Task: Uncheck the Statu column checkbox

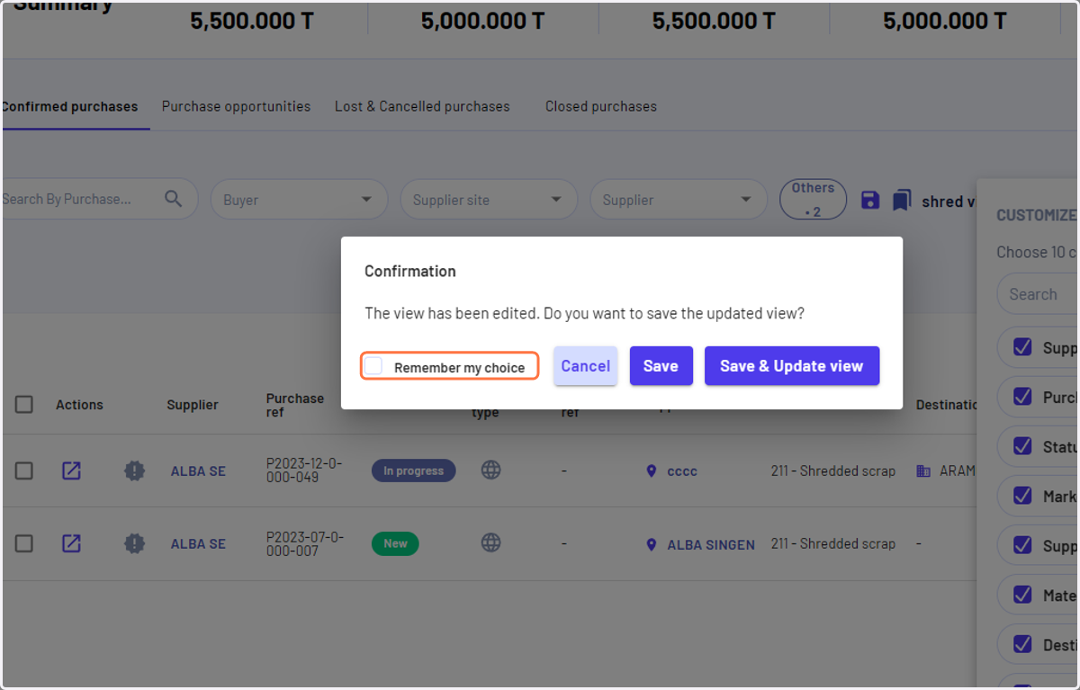Action: [x=1022, y=445]
